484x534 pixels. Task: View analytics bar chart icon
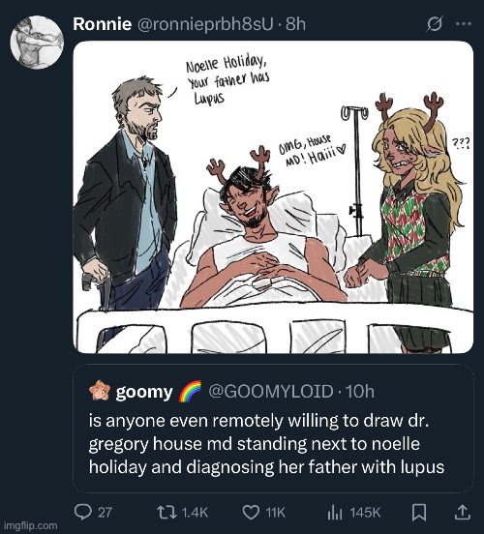[x=335, y=512]
